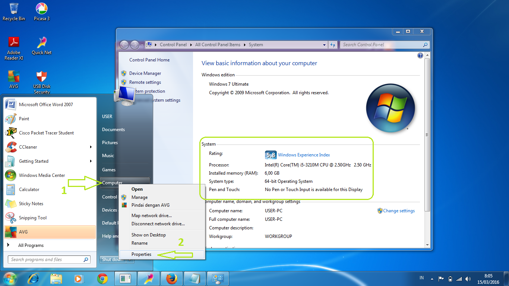Select Show on Desktop
509x286 pixels.
(x=162, y=235)
